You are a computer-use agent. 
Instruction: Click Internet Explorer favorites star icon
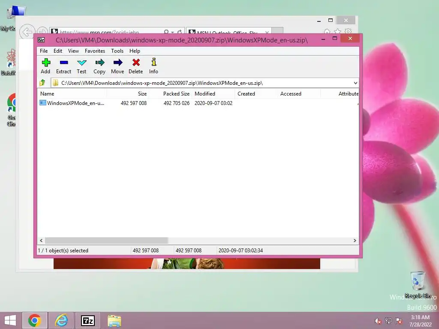338,31
